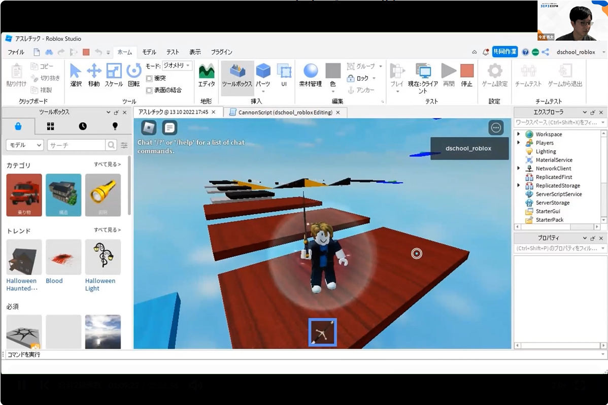Enable the 衝突 (Collisions) checkbox
Screen dimensions: 608x405
pos(149,78)
